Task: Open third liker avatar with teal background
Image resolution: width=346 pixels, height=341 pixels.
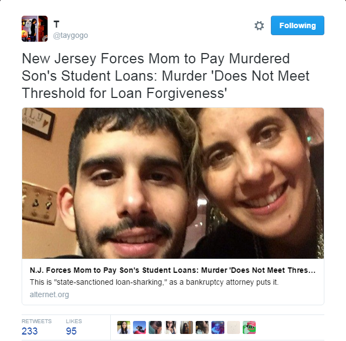Action: tap(155, 327)
